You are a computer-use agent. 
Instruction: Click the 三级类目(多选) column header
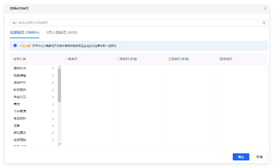(179, 59)
